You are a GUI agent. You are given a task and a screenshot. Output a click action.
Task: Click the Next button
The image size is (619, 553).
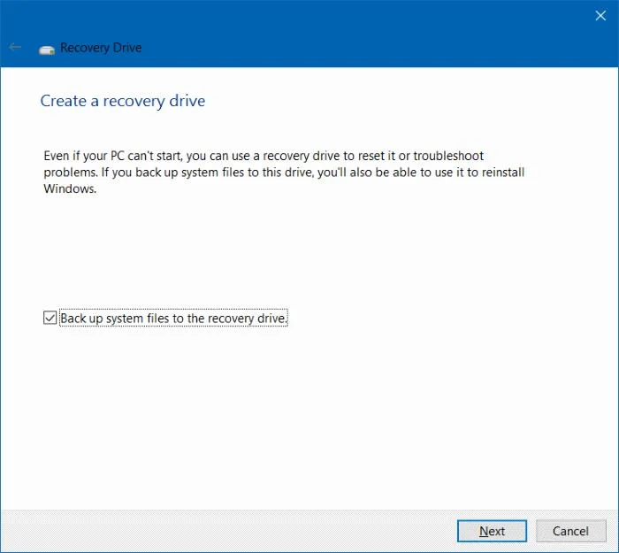click(x=492, y=531)
